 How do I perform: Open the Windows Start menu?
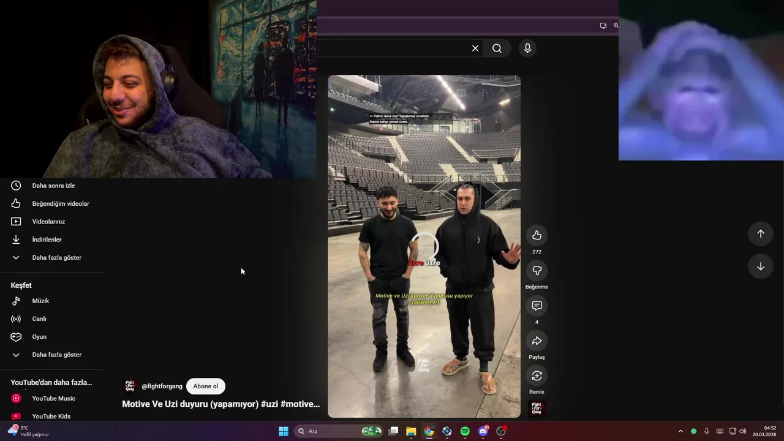[x=284, y=431]
